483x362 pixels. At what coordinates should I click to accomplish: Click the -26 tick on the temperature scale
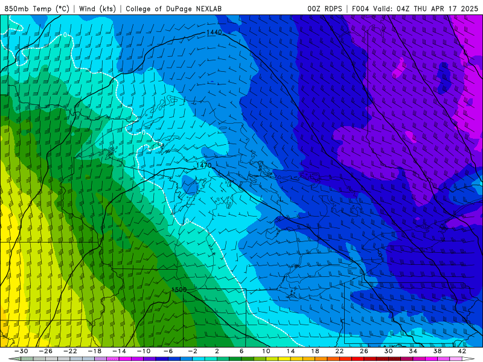(x=46, y=351)
